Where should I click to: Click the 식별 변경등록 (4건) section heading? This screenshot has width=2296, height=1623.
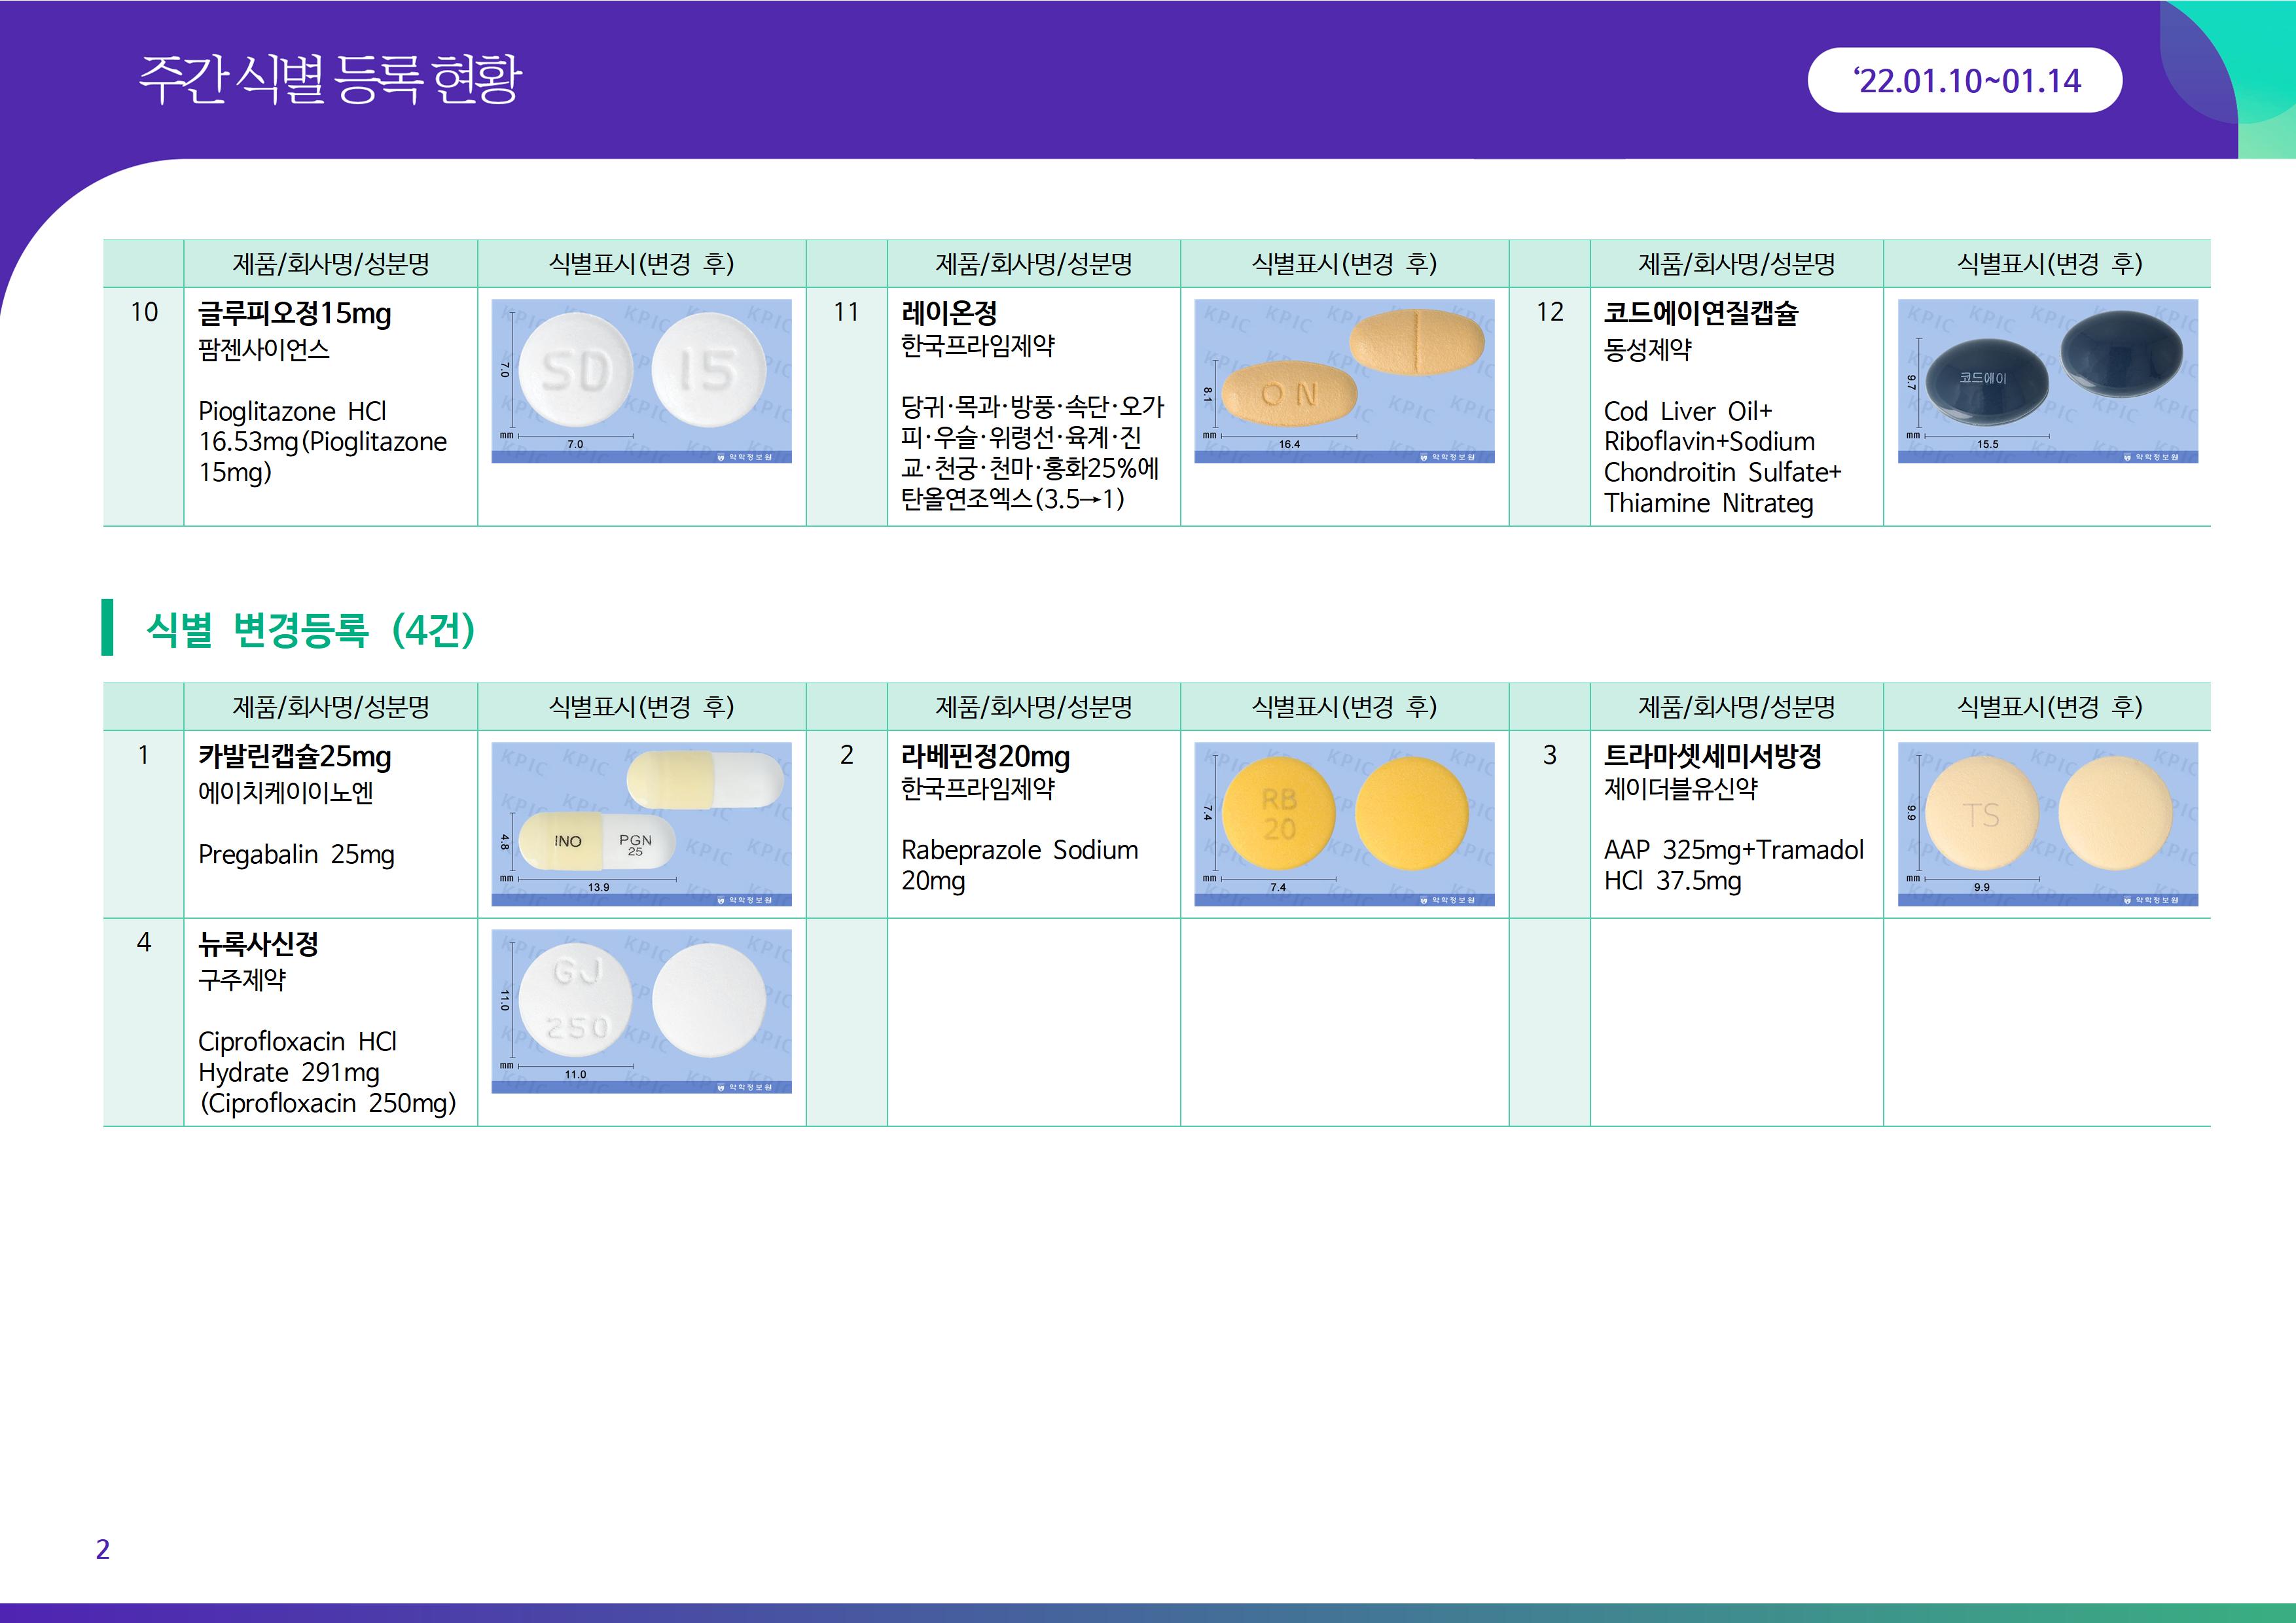[310, 629]
